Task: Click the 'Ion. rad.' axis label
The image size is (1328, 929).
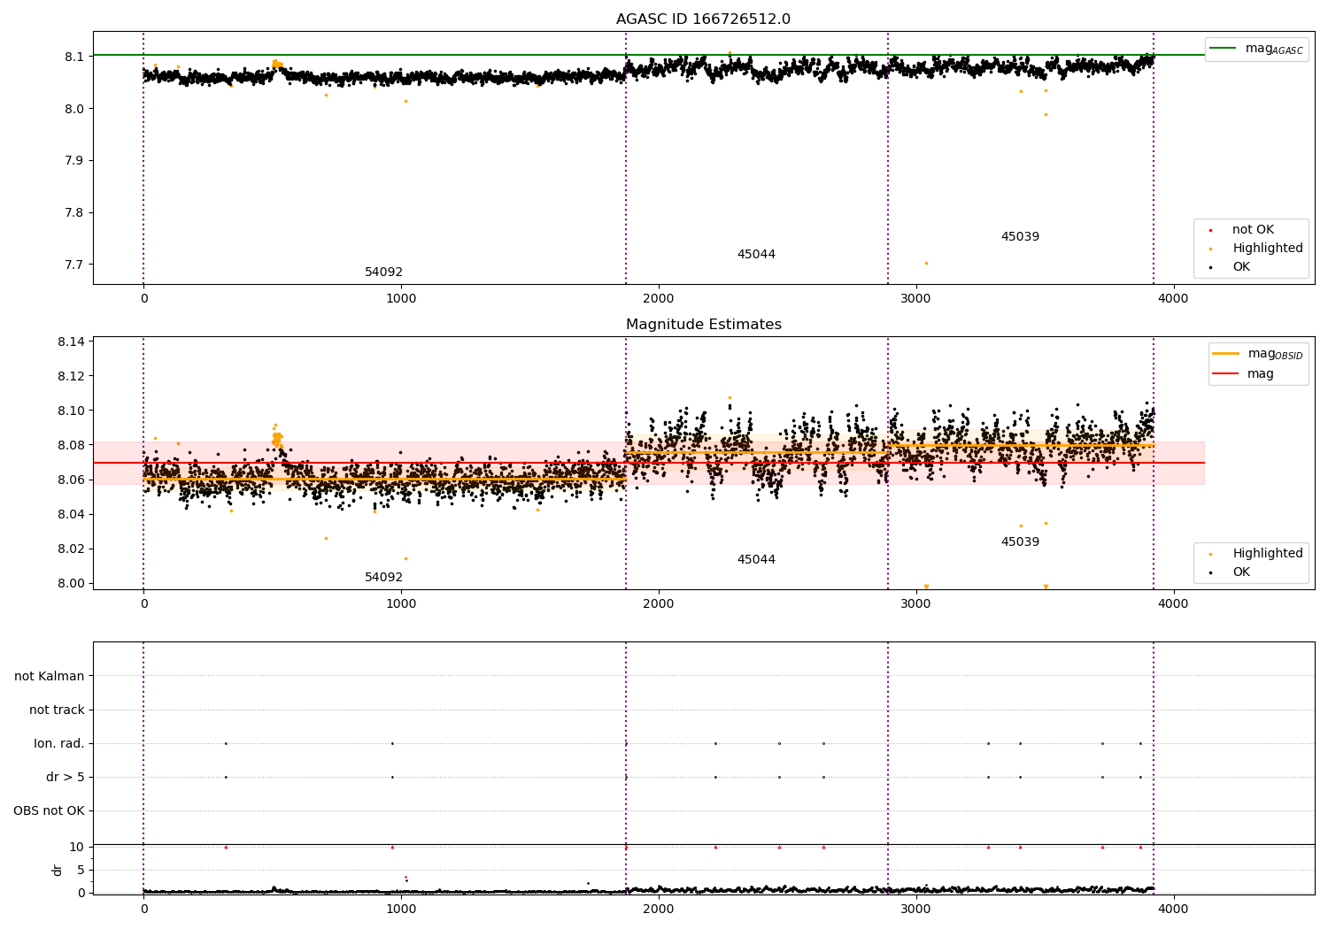Action: pos(59,744)
